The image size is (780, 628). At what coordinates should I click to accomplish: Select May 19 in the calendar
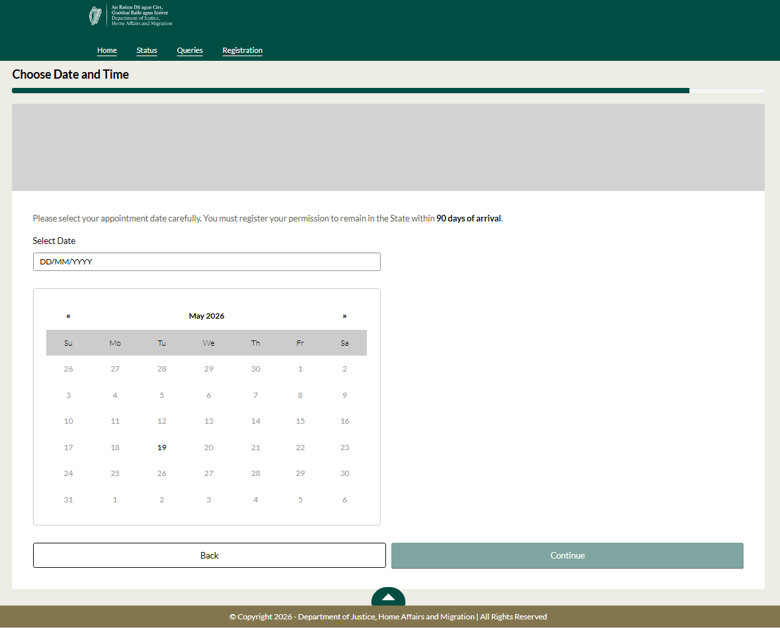(162, 448)
